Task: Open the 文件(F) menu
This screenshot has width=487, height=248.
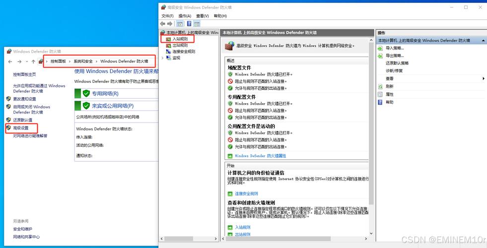Action: 167,16
